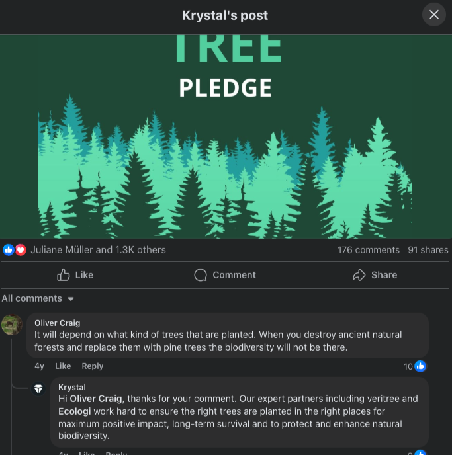Click the Krystal author name in reply
452x455 pixels.
coord(72,387)
